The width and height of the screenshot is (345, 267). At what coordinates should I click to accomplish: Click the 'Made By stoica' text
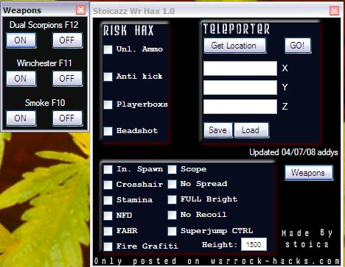307,238
